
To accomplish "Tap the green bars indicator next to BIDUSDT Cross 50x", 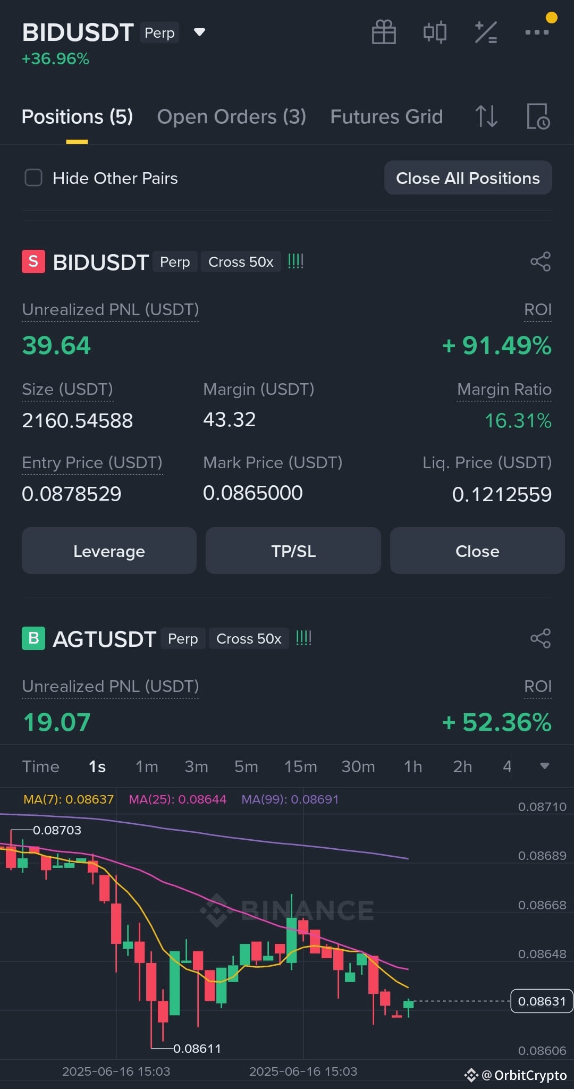I will [296, 261].
